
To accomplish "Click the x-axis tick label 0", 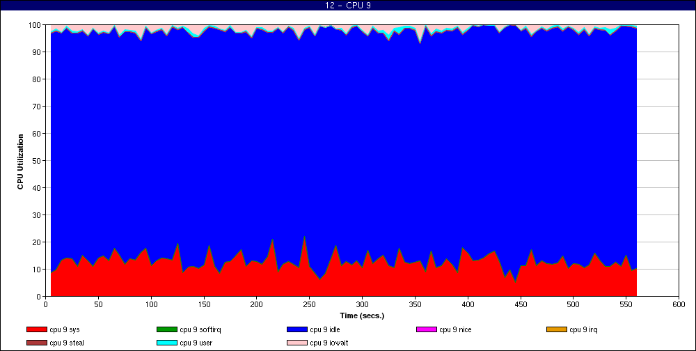I will click(46, 305).
